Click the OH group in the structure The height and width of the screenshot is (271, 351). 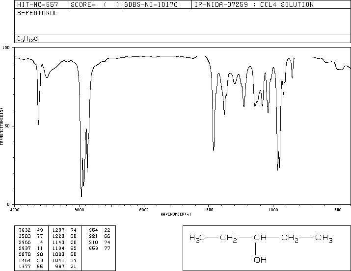260,260
